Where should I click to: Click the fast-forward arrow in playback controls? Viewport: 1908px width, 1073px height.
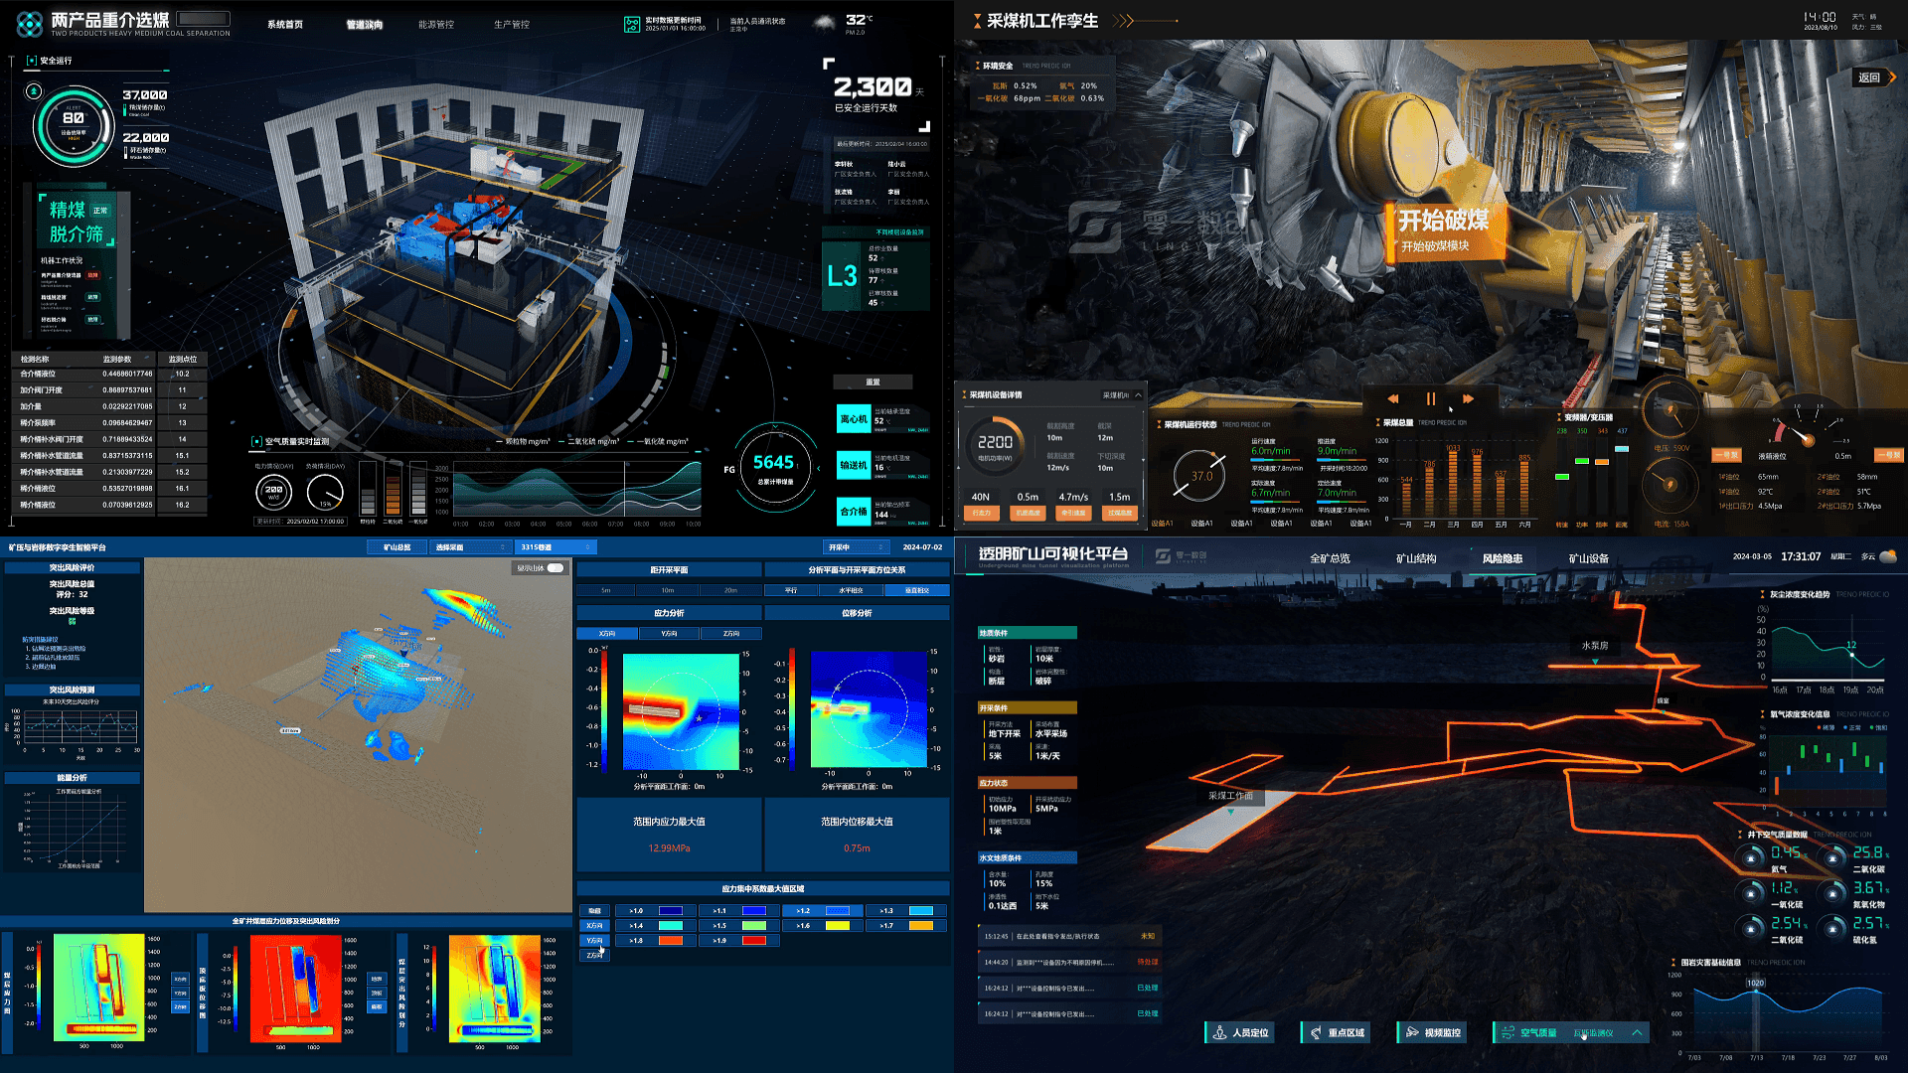[x=1468, y=398]
